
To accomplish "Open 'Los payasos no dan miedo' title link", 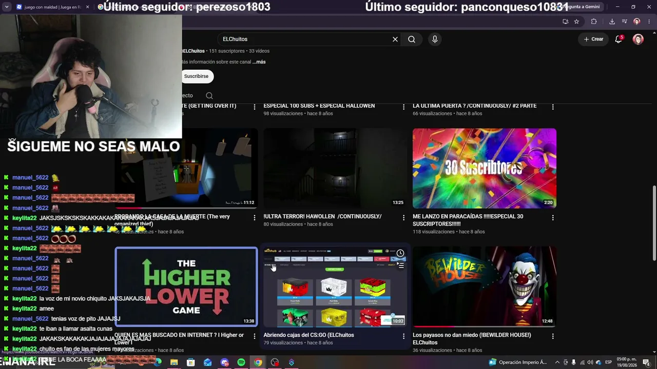I will (472, 339).
